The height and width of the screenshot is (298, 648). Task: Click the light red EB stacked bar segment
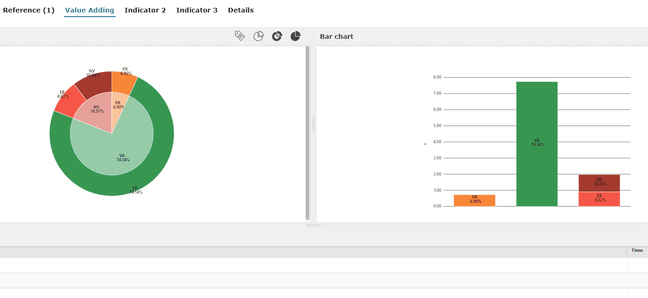[x=599, y=199]
